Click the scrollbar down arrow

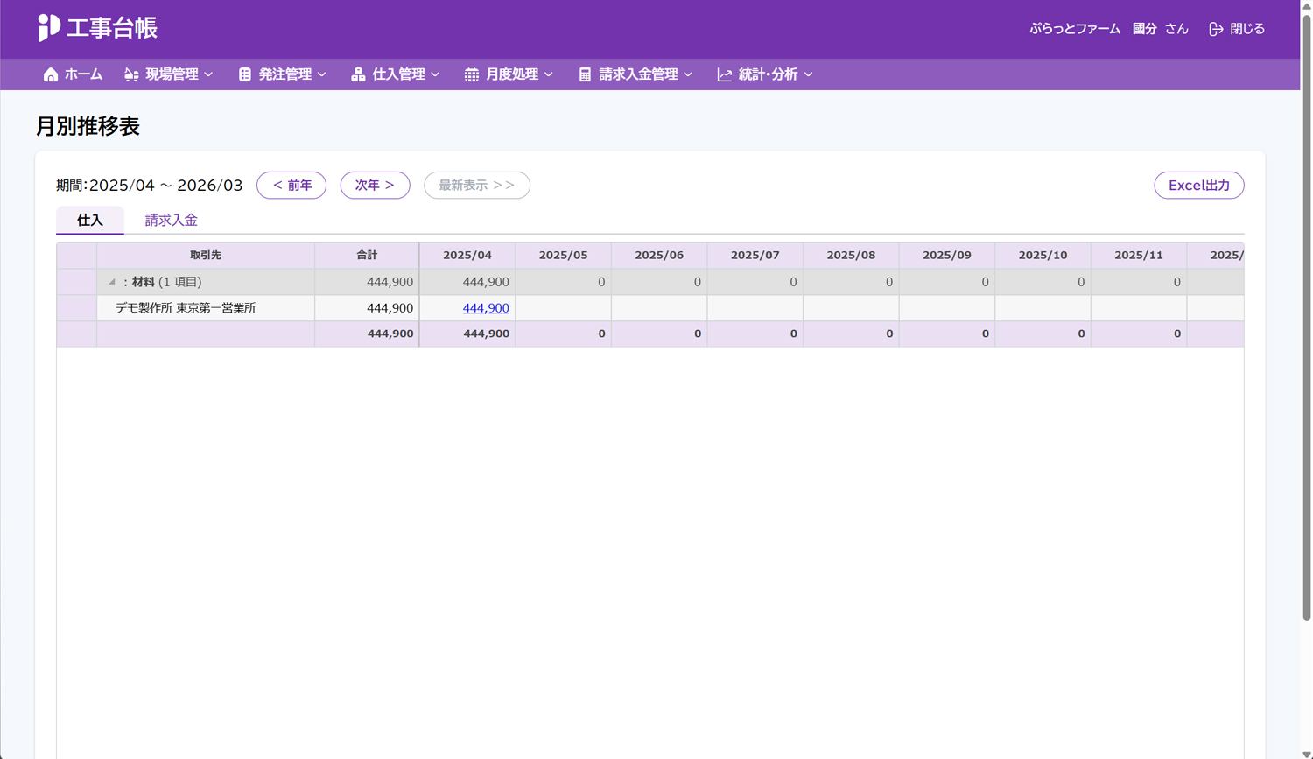[x=1306, y=754]
